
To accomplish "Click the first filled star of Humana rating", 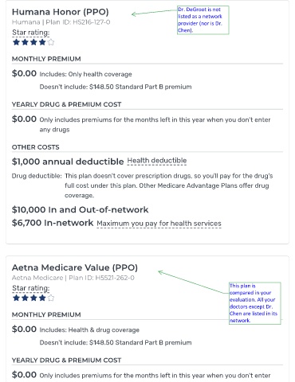I will (16, 42).
